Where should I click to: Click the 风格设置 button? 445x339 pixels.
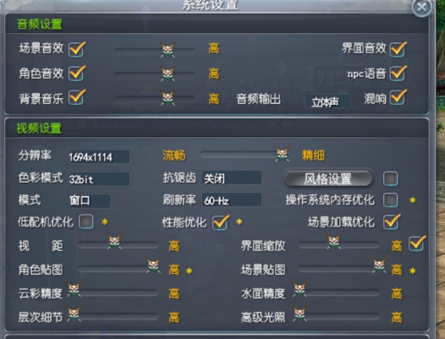tap(328, 178)
